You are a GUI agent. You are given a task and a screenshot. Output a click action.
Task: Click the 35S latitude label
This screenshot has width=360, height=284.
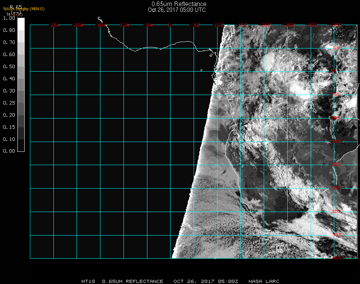click(x=337, y=235)
